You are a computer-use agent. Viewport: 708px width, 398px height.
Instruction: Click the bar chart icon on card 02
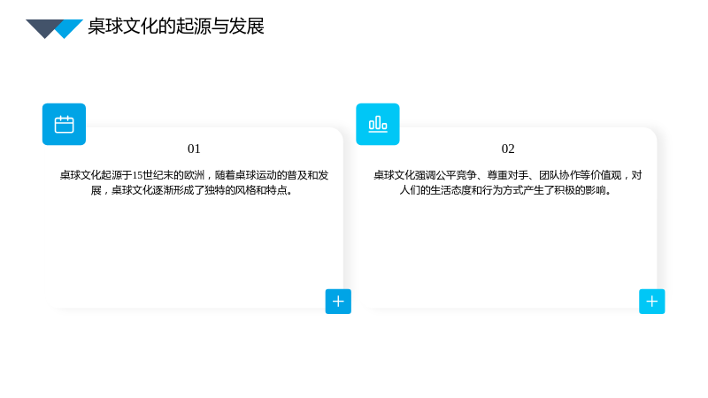click(378, 124)
